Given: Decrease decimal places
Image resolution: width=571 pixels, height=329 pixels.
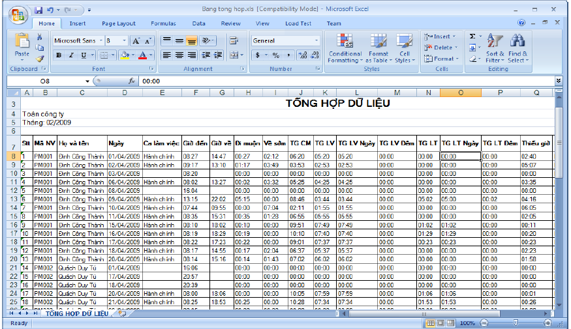Looking at the screenshot, I should [x=315, y=55].
